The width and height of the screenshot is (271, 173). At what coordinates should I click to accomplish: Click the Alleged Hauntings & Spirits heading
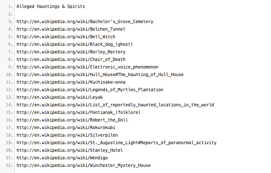(x=51, y=6)
